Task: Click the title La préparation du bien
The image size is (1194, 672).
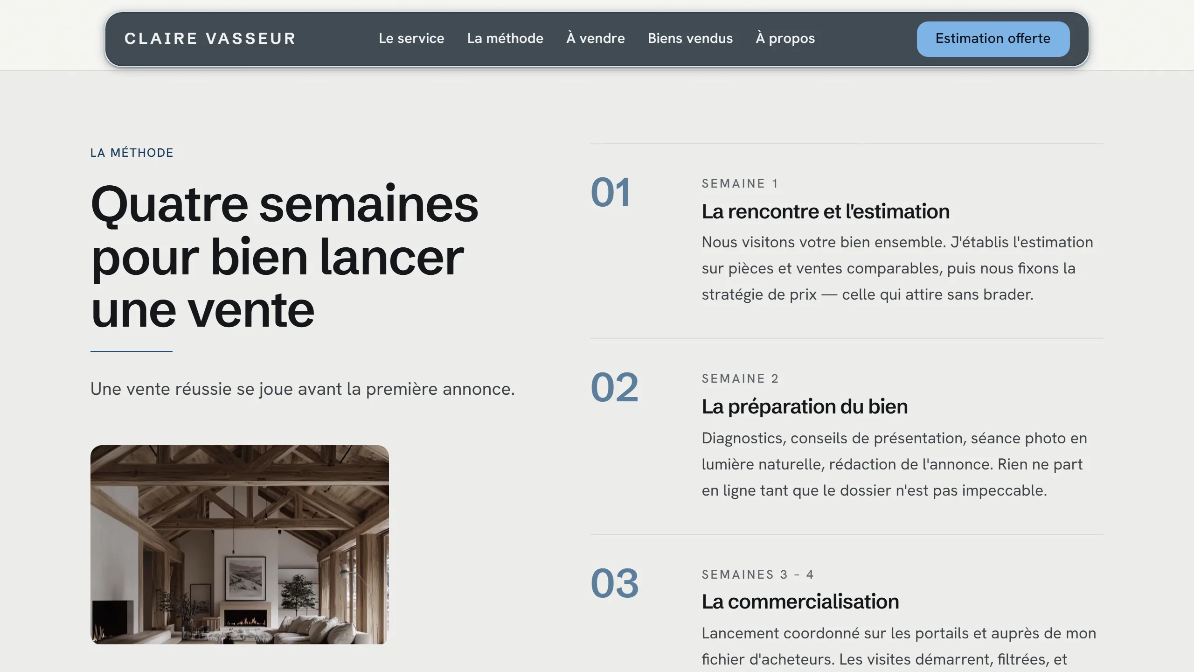Action: pos(805,406)
